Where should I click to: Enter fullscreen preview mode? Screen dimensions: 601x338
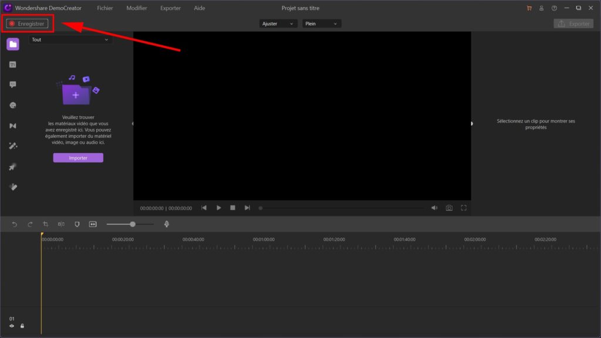coord(464,208)
